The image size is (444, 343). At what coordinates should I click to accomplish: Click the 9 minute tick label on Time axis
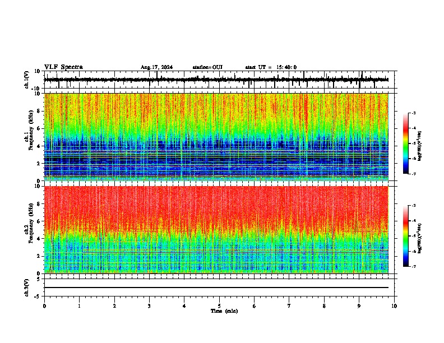pyautogui.click(x=359, y=306)
